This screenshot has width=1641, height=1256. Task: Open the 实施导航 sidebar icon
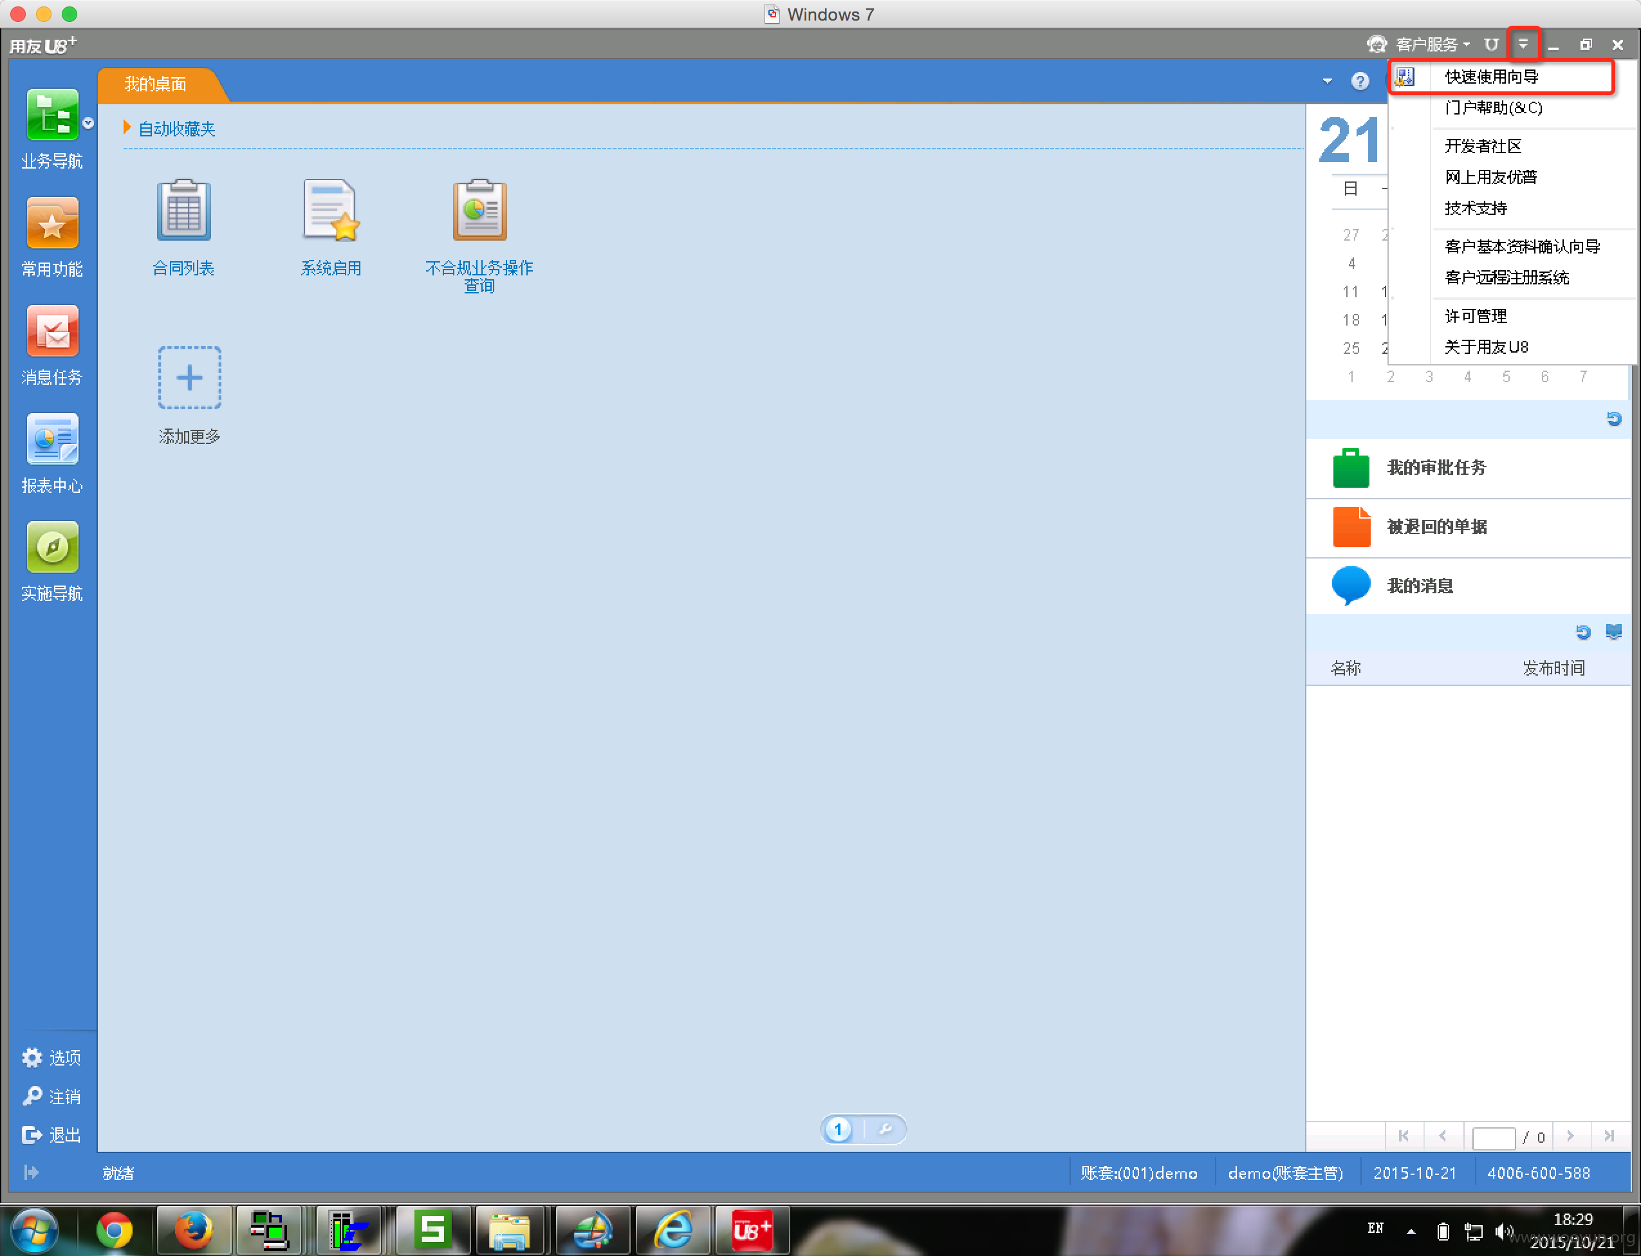(52, 546)
